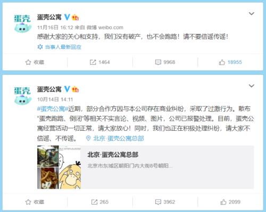The width and height of the screenshot is (266, 212).
Task: Open the 北京·蛋壳公寓总部 location link
Action: (x=115, y=138)
